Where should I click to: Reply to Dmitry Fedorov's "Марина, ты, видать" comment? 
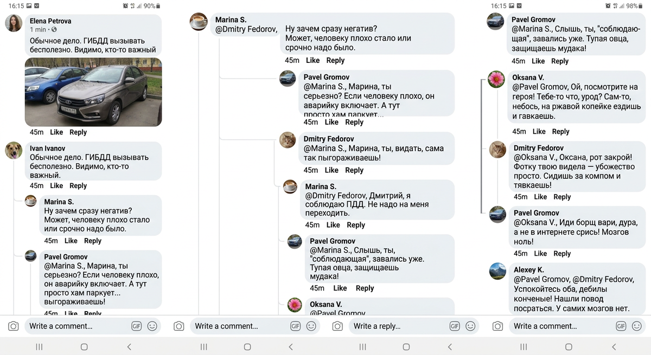pyautogui.click(x=354, y=170)
